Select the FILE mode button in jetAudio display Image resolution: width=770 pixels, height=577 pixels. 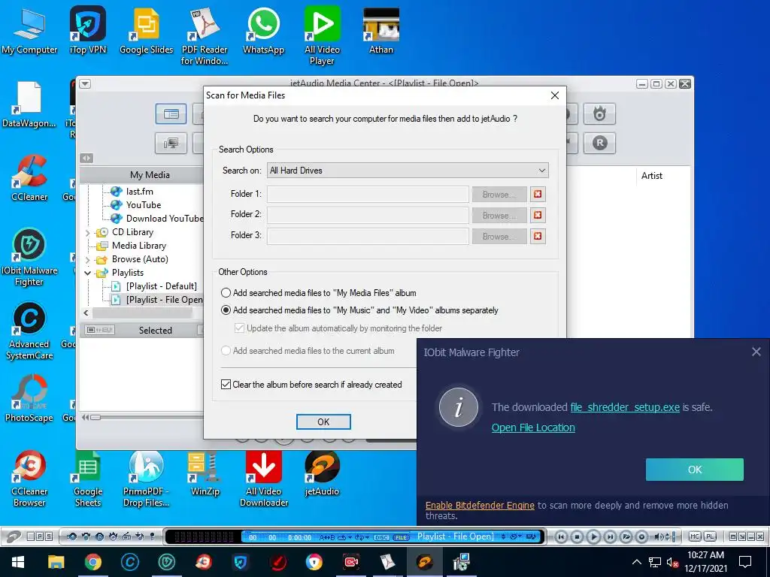(x=401, y=537)
